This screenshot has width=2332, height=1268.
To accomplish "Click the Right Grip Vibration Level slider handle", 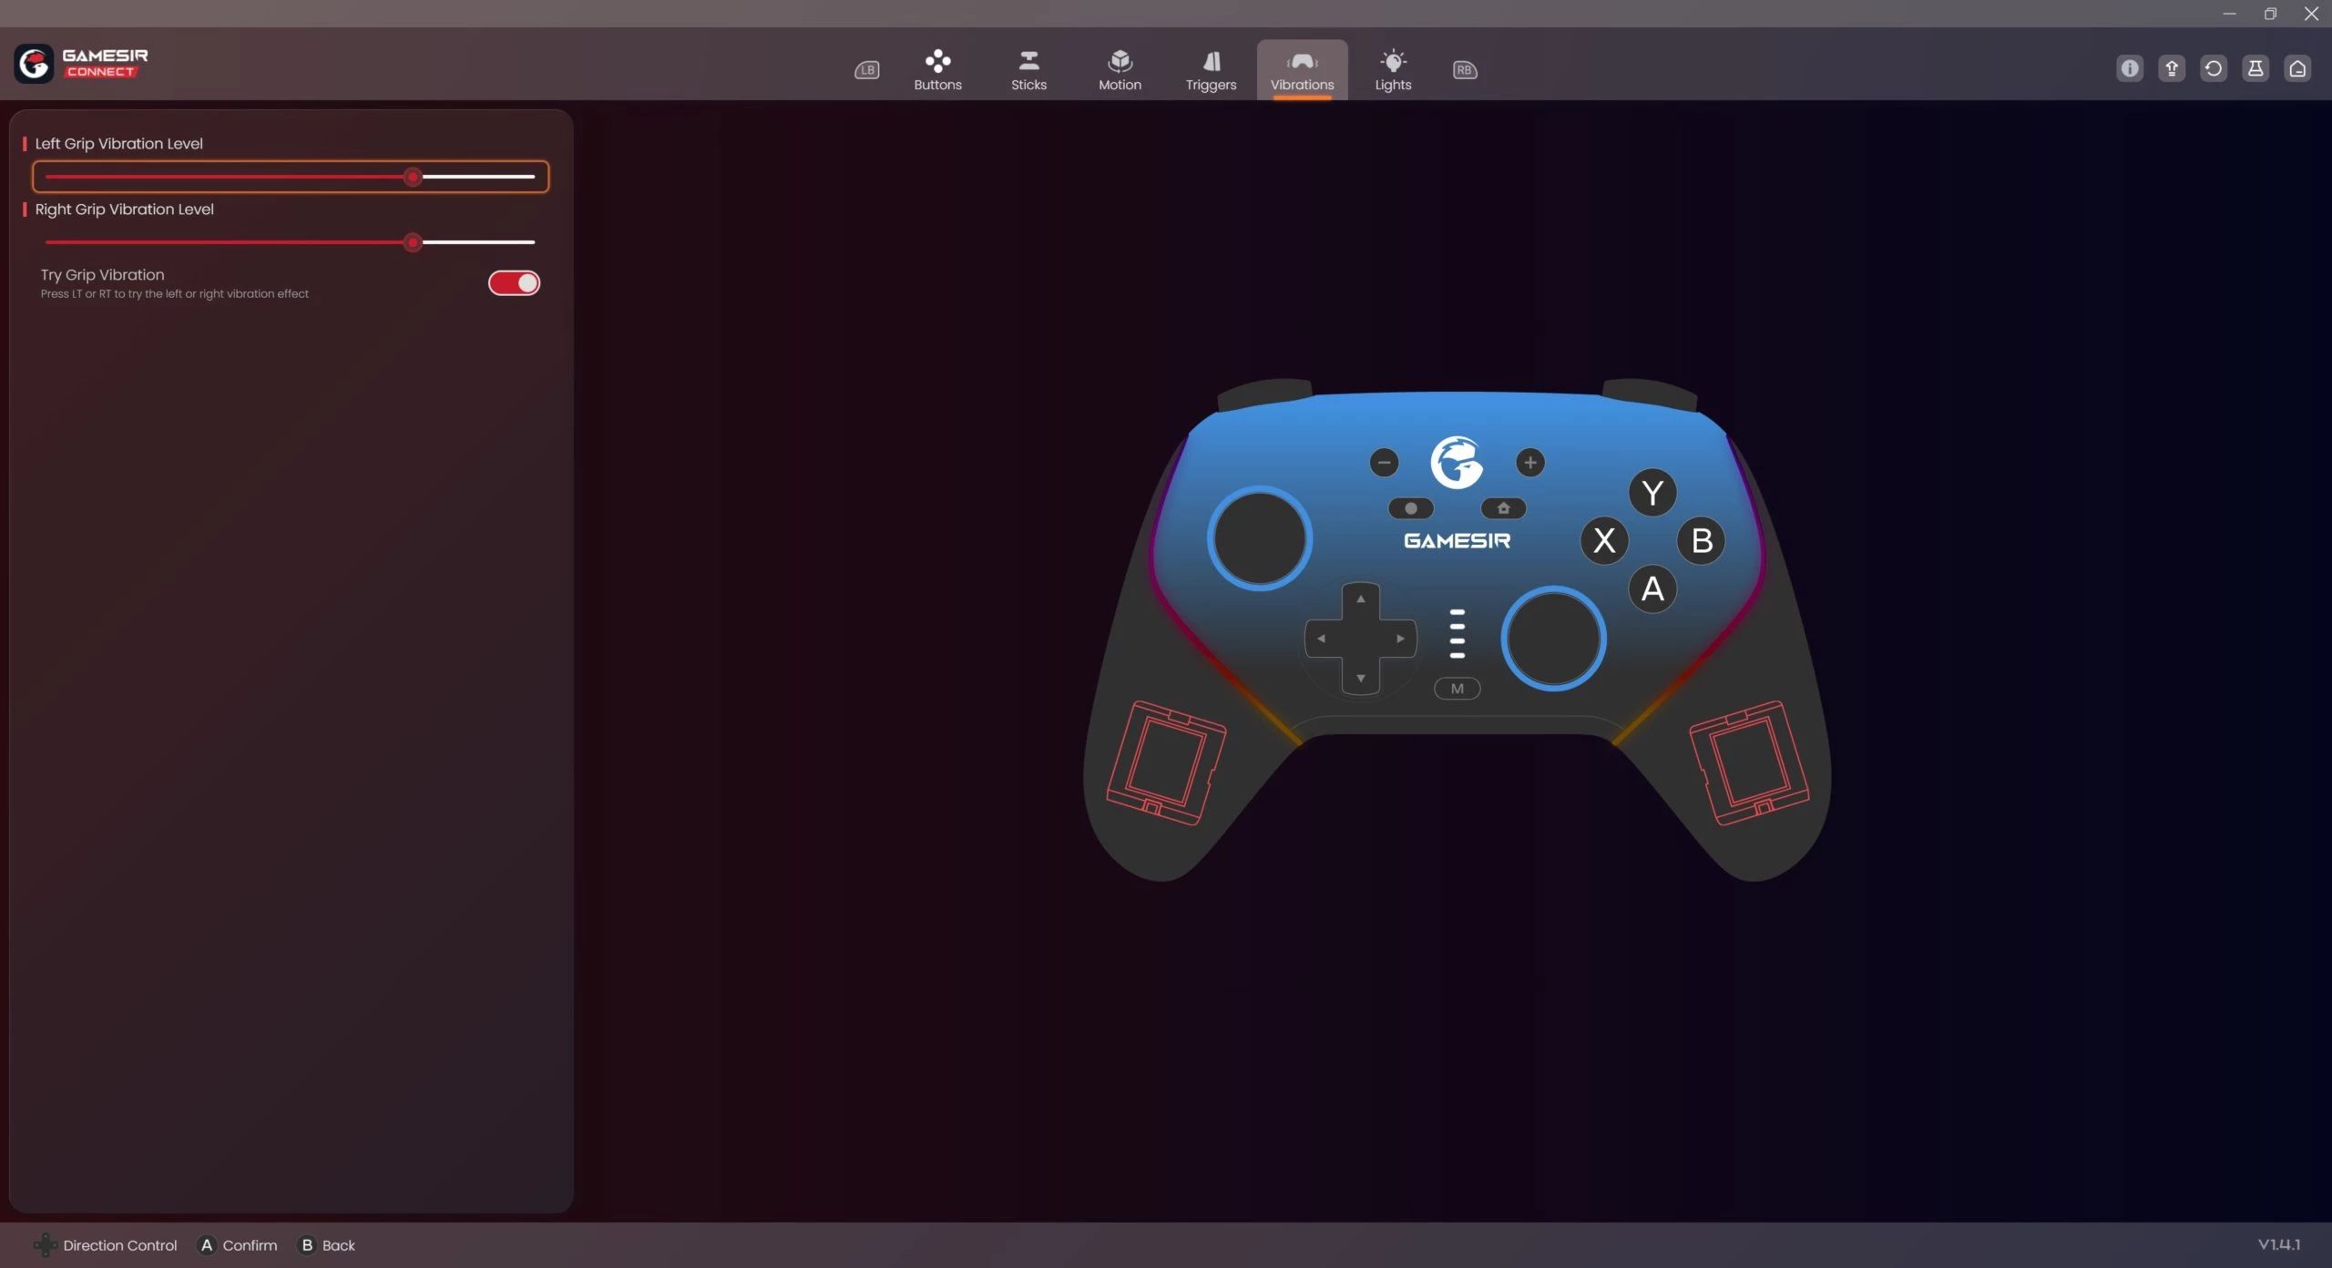I will (x=413, y=242).
